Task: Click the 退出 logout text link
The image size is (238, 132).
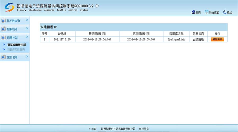Action: click(229, 12)
